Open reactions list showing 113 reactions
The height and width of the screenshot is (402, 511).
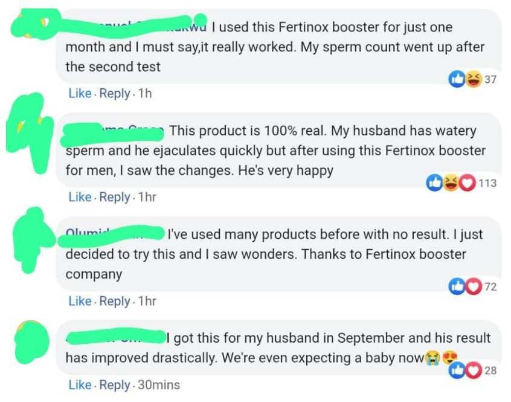click(487, 183)
